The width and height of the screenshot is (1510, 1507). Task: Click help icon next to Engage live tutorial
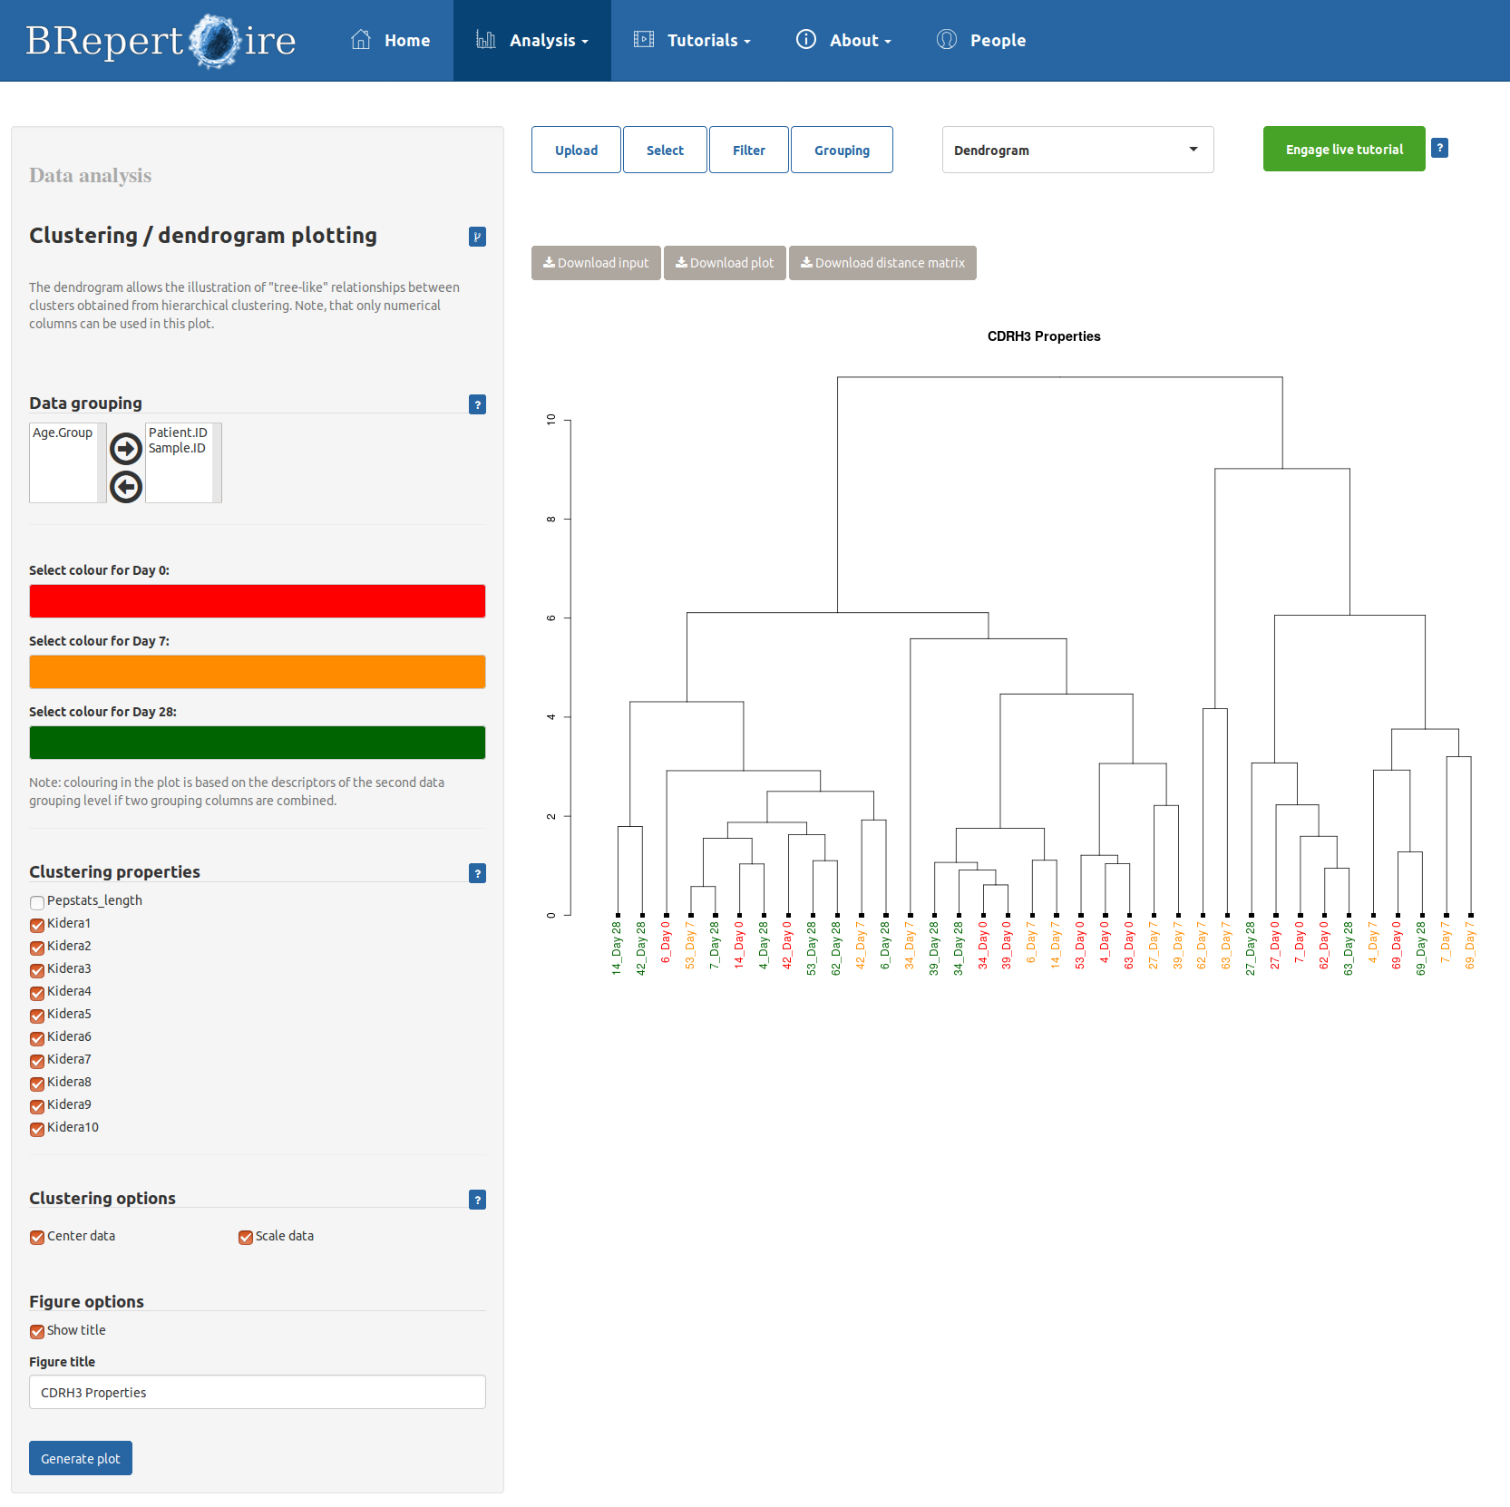[x=1439, y=148]
